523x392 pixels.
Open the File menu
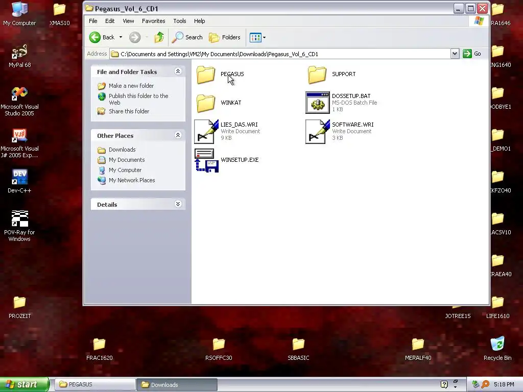pyautogui.click(x=93, y=21)
